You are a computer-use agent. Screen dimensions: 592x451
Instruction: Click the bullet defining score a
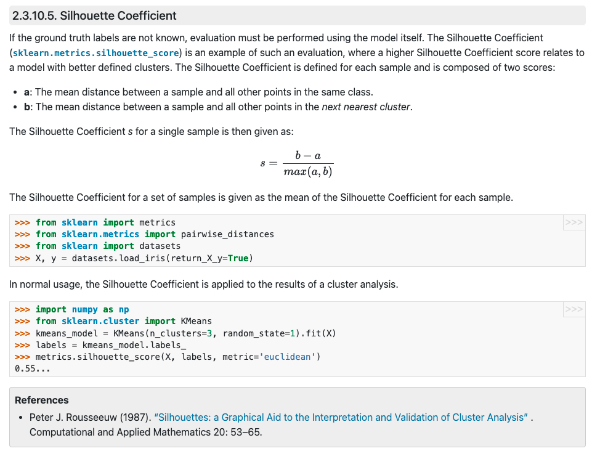click(198, 92)
